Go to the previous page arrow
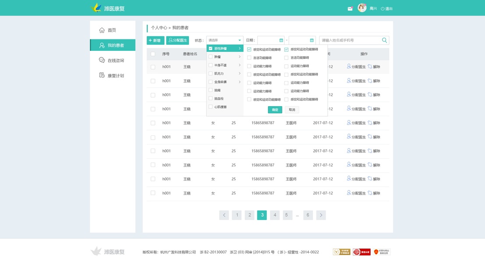This screenshot has height=263, width=485. point(224,215)
